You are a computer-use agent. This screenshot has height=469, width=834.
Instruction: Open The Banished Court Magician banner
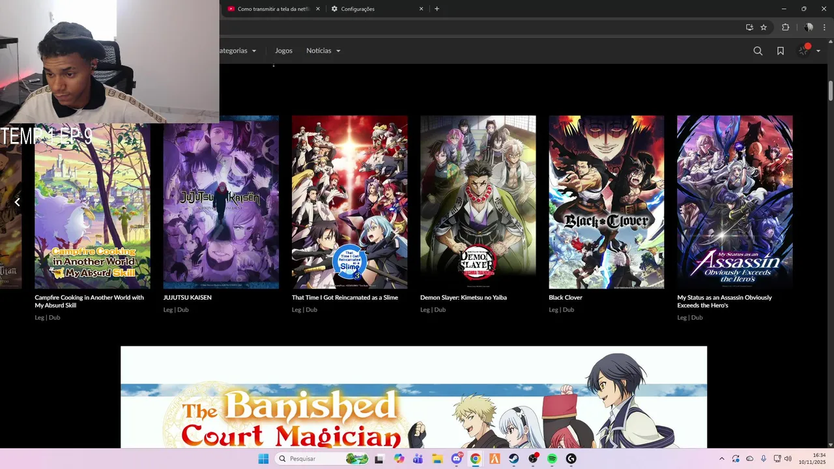click(x=414, y=397)
